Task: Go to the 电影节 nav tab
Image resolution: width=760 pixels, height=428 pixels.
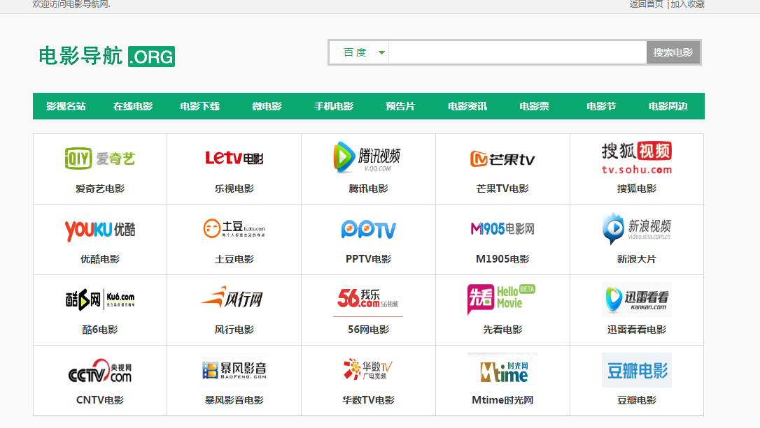Action: tap(601, 106)
